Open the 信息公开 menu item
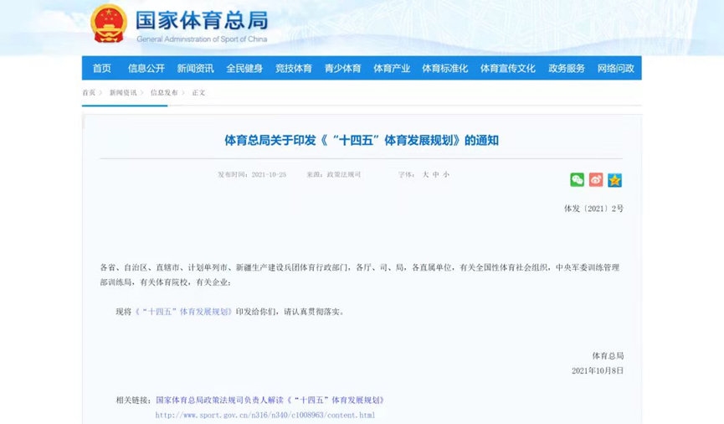The image size is (724, 424). click(146, 69)
